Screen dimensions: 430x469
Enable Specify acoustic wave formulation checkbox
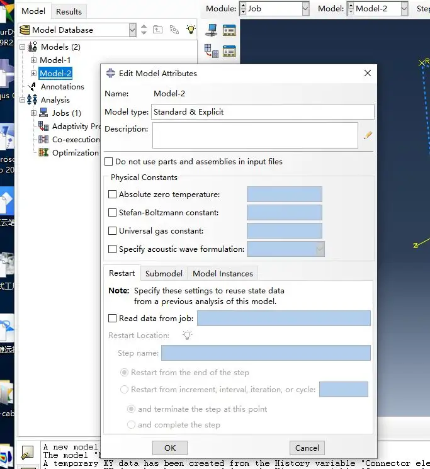(x=112, y=249)
